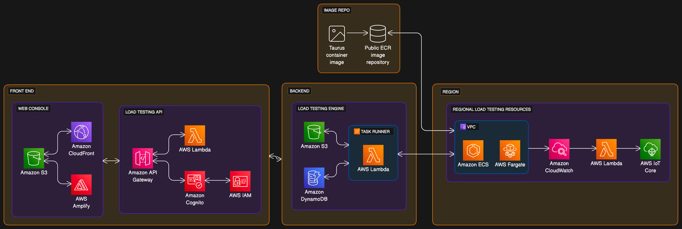Select the 'AWS IoT Core' caption text

tap(650, 167)
